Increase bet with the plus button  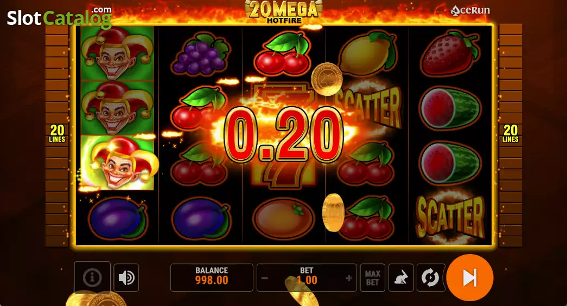(x=349, y=278)
